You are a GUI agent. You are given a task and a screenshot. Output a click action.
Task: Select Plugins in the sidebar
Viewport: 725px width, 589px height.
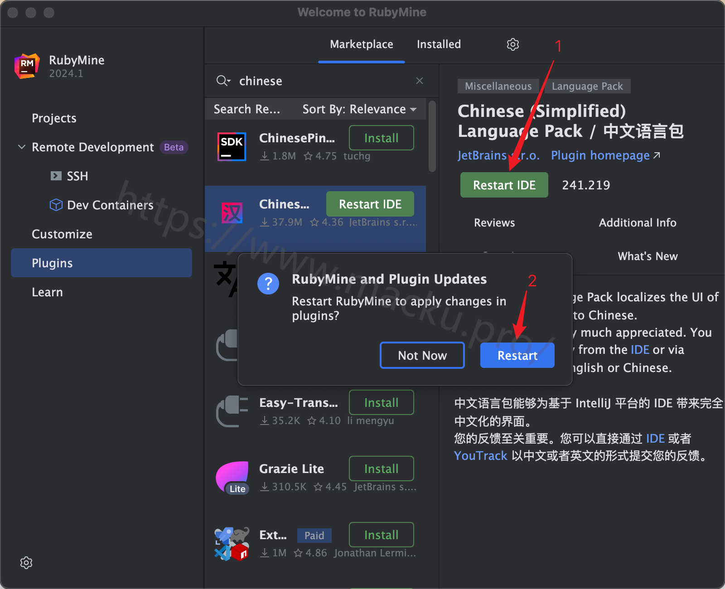click(x=101, y=263)
